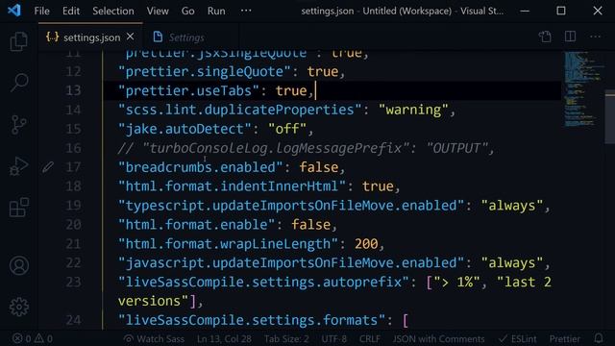Click Watch Sass in status bar
Screen dimensions: 615x346
coord(154,338)
